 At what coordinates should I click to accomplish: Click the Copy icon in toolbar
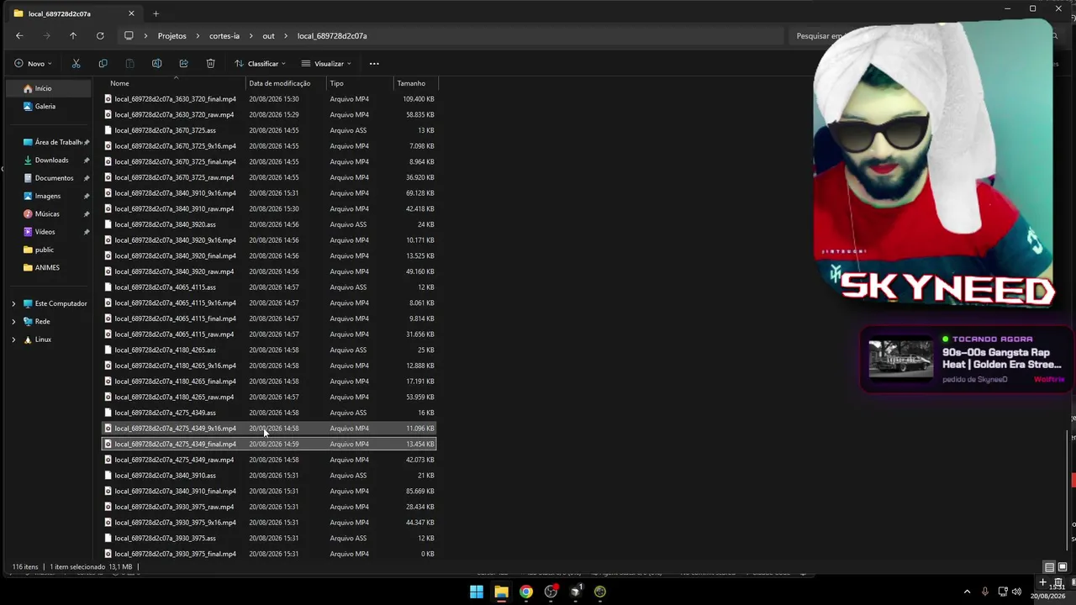pos(103,64)
